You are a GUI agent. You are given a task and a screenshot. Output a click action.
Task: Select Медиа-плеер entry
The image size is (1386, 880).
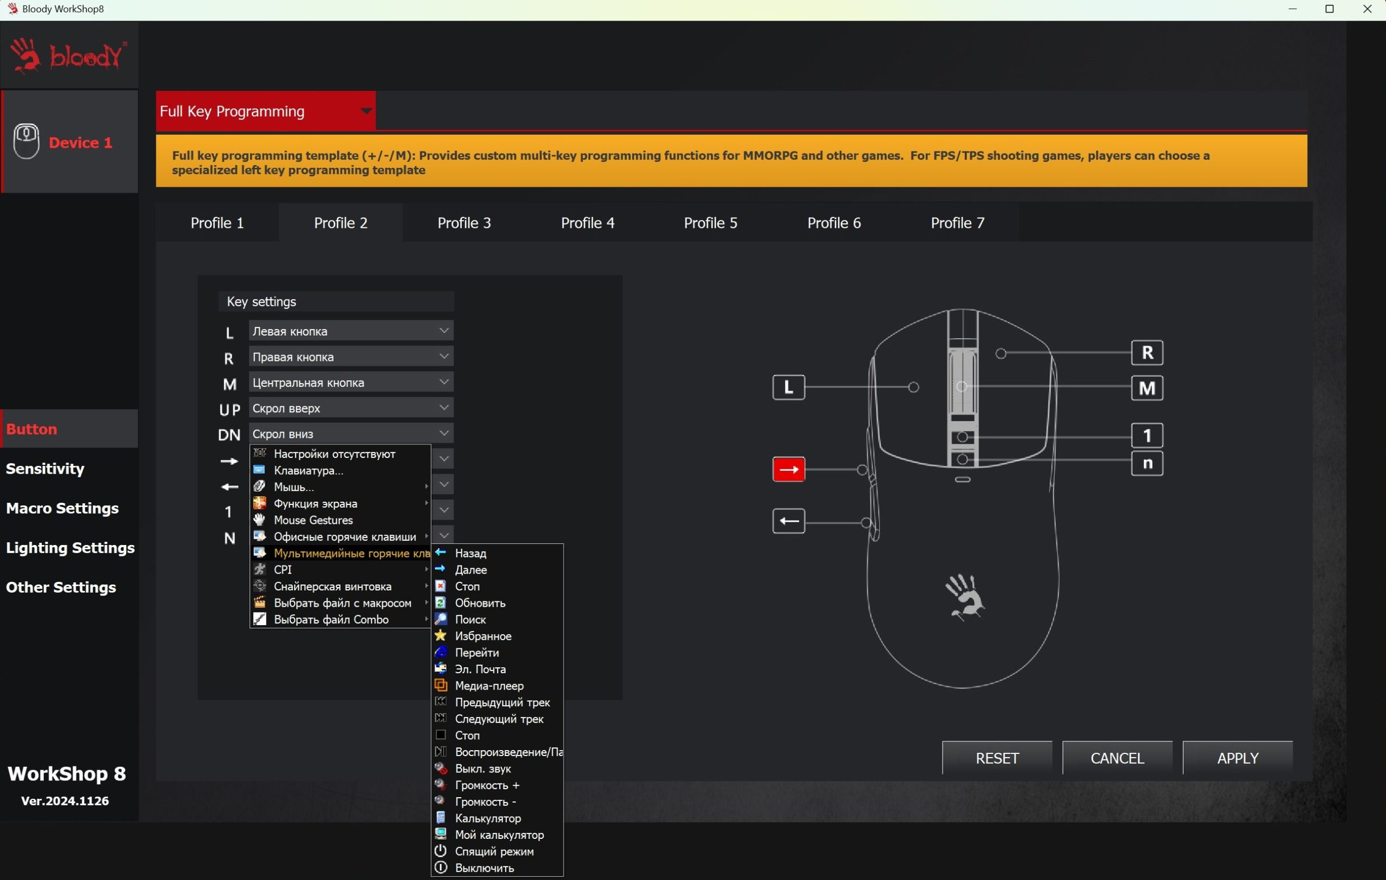[x=496, y=686]
